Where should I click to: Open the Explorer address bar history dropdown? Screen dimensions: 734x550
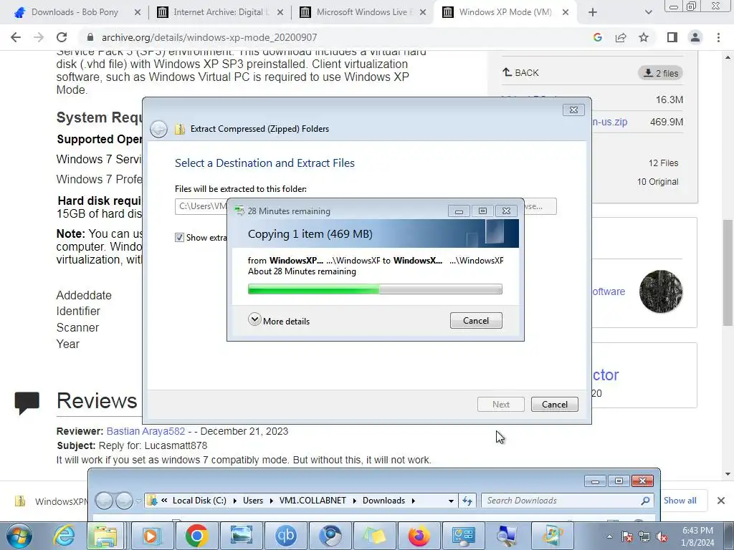[x=451, y=501]
